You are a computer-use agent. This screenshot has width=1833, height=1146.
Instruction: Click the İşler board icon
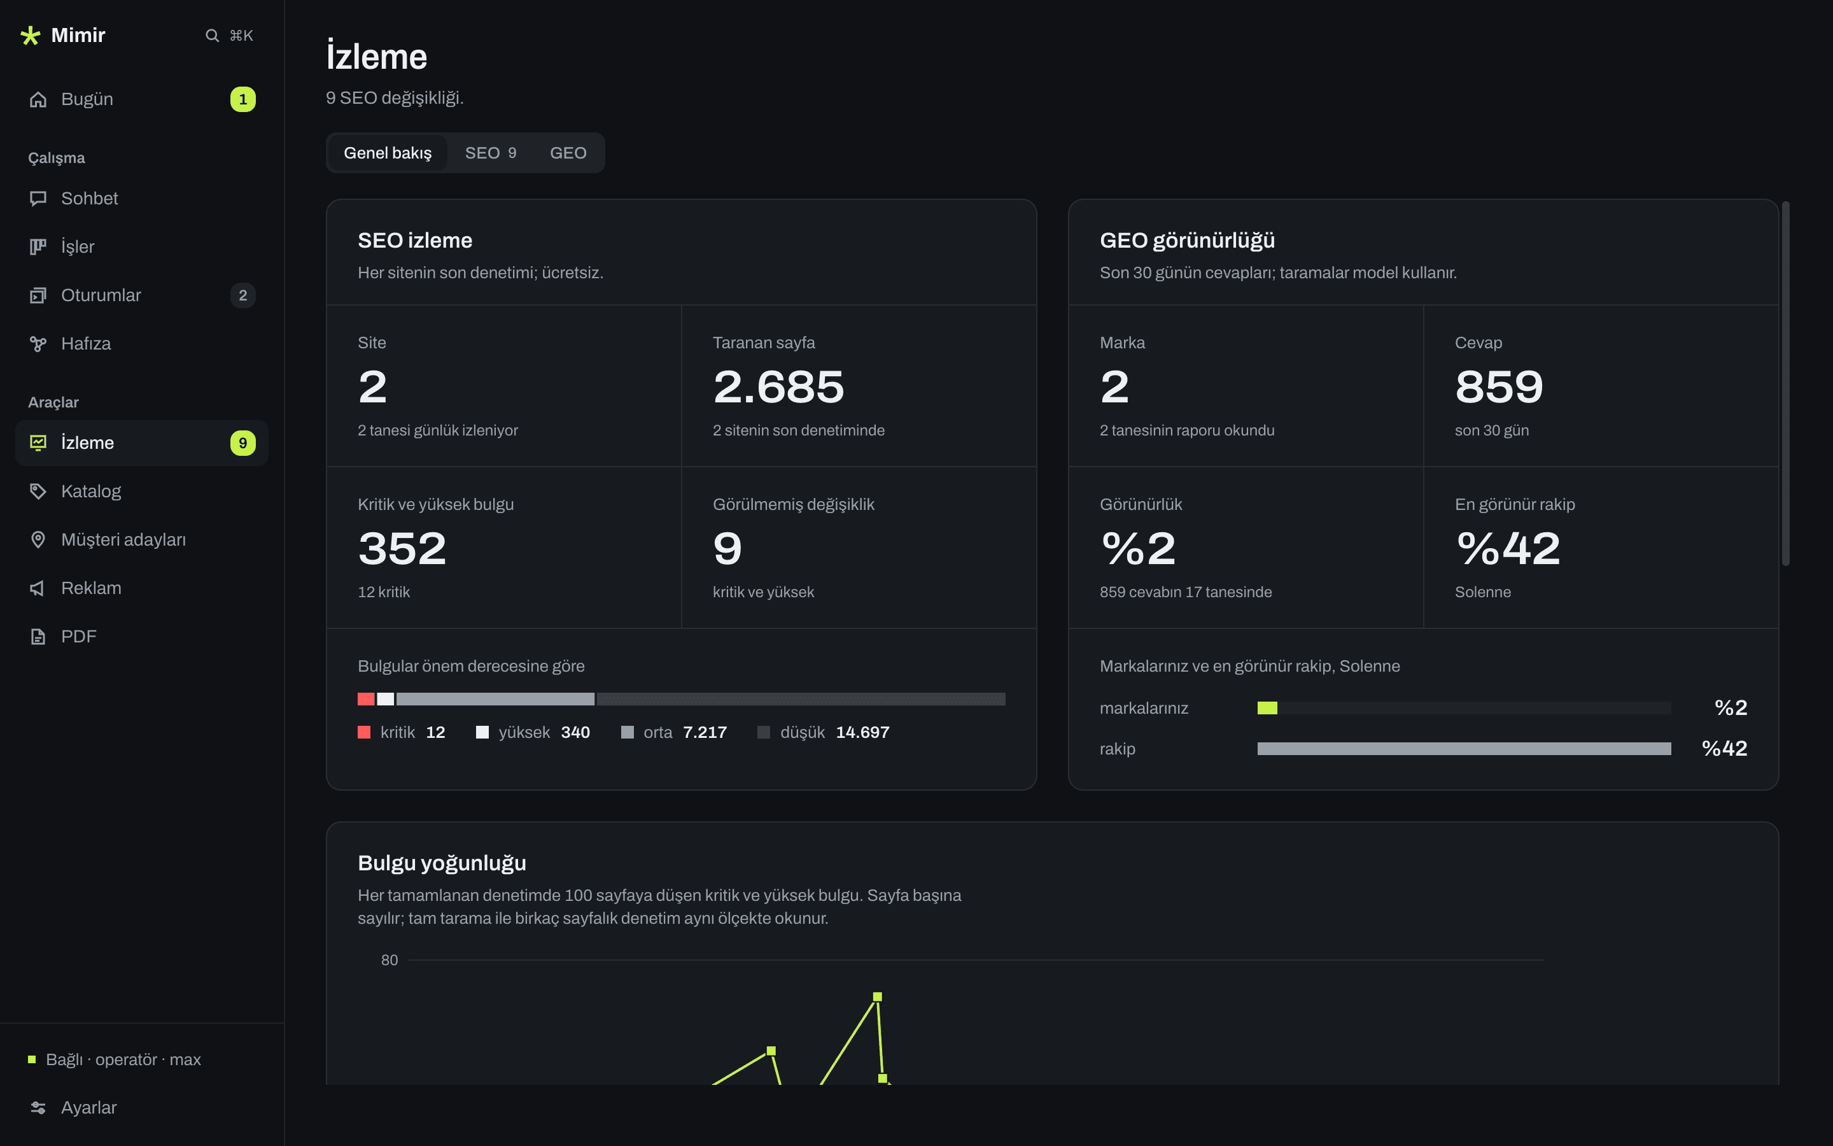[38, 247]
